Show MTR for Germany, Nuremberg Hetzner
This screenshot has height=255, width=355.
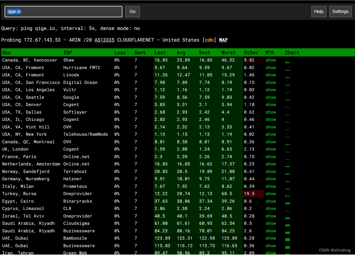pos(271,179)
